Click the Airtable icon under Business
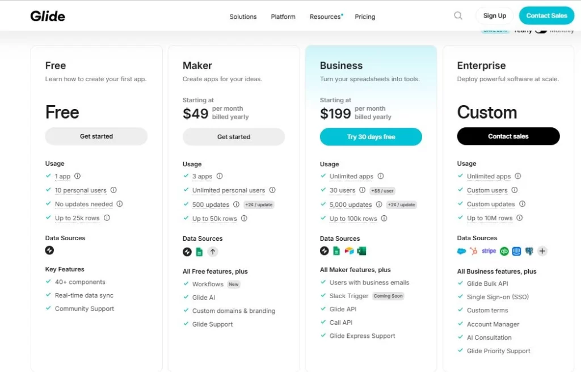Screen dimensions: 581x372 pos(349,251)
